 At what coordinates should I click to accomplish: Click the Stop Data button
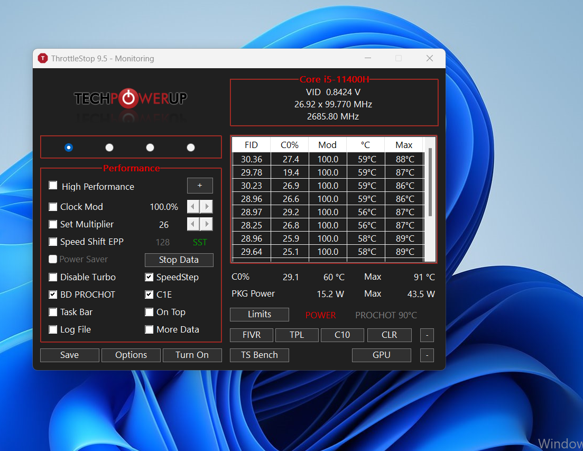tap(179, 260)
